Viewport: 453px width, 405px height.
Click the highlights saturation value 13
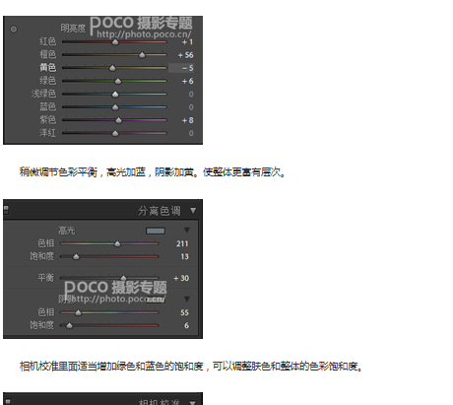[x=185, y=256]
